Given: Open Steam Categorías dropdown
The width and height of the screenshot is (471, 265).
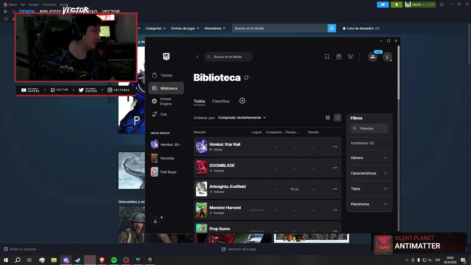Looking at the screenshot, I should click(155, 28).
